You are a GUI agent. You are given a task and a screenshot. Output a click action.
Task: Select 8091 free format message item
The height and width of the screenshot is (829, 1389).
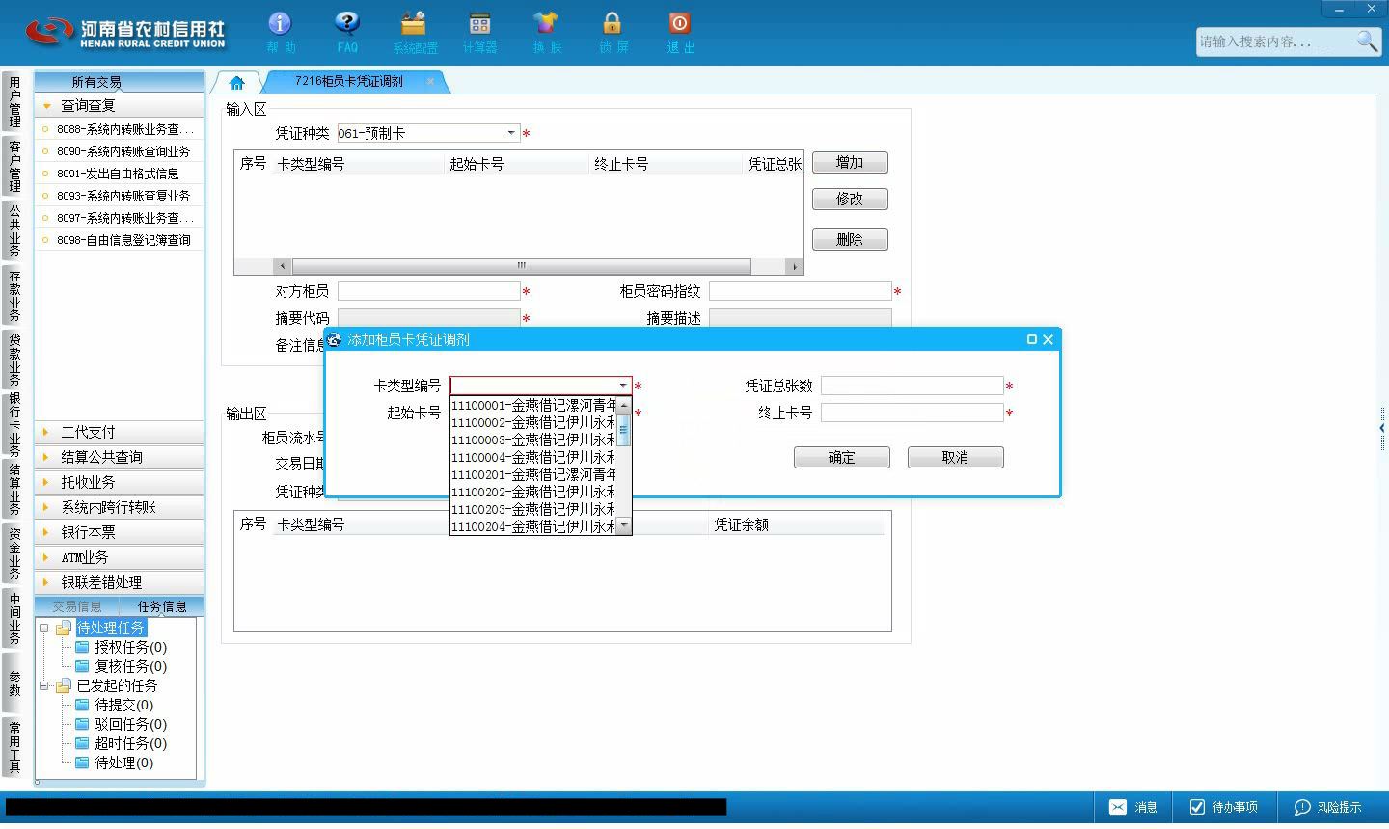point(120,174)
